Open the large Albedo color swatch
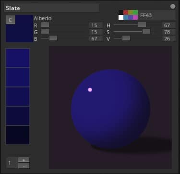The image size is (180, 174). (x=19, y=29)
